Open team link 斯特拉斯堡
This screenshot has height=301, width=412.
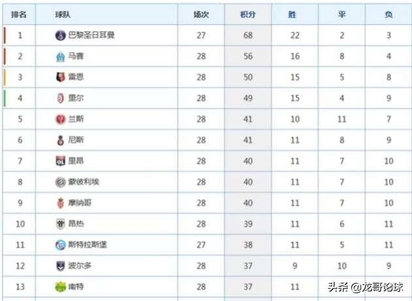[x=87, y=245]
